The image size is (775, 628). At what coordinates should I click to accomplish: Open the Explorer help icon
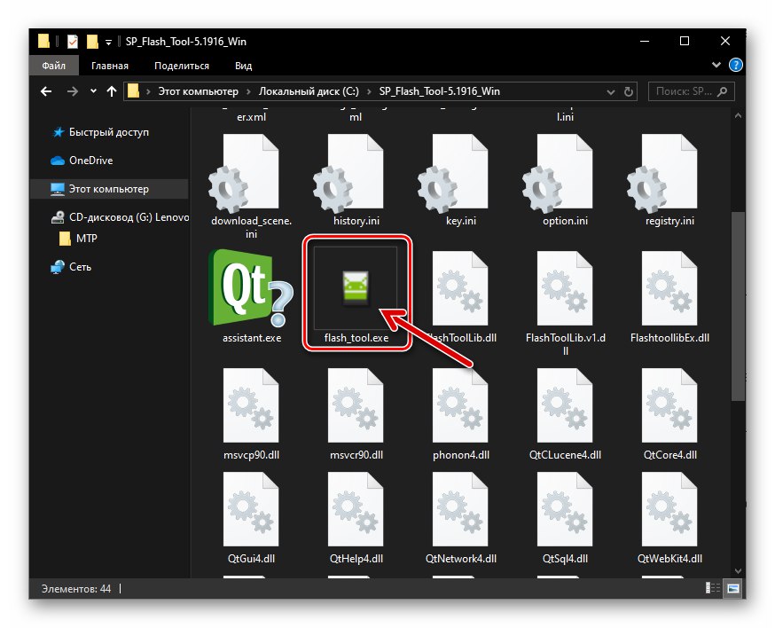pyautogui.click(x=735, y=65)
